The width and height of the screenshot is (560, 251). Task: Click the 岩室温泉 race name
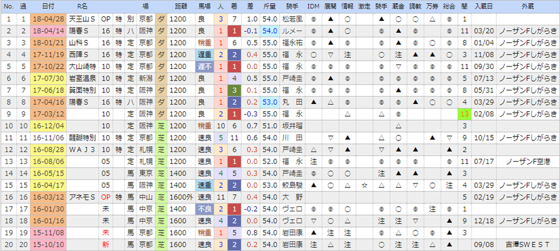point(83,79)
